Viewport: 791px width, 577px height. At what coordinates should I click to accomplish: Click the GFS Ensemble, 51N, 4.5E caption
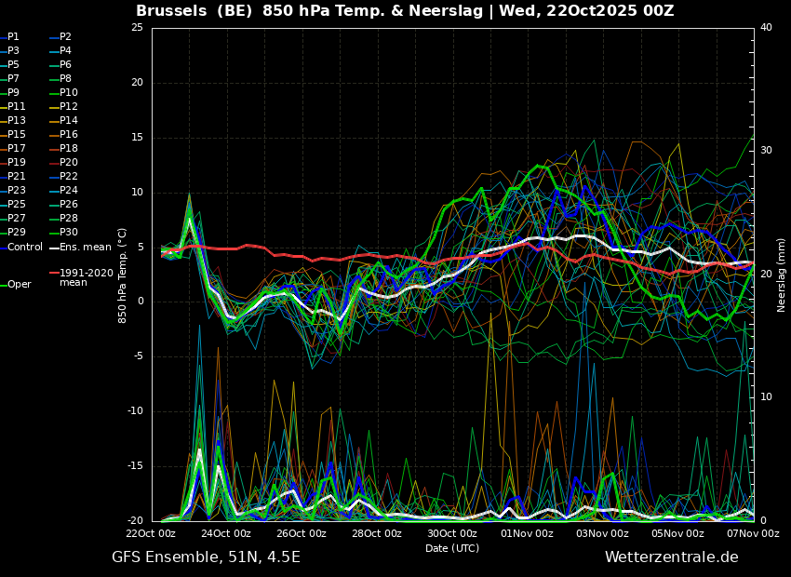pyautogui.click(x=206, y=557)
